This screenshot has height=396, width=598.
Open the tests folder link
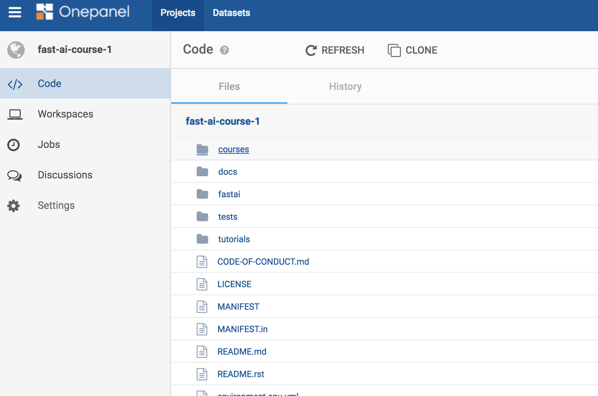coord(228,217)
